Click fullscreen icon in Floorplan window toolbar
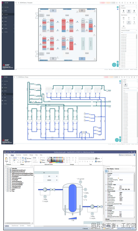 click(125, 3)
